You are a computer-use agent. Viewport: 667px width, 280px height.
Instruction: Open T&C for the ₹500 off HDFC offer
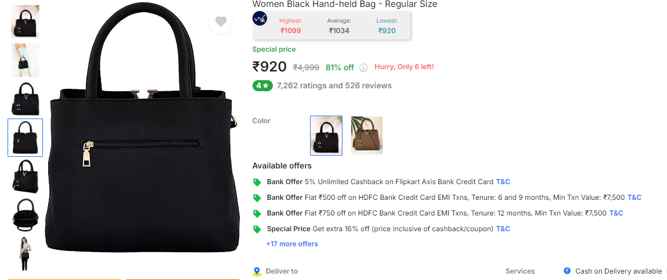coord(634,198)
